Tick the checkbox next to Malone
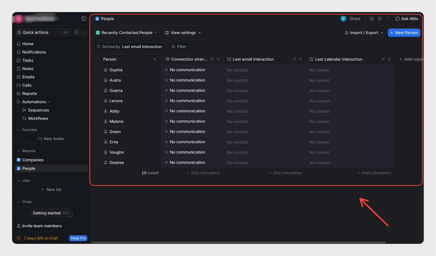 98,121
